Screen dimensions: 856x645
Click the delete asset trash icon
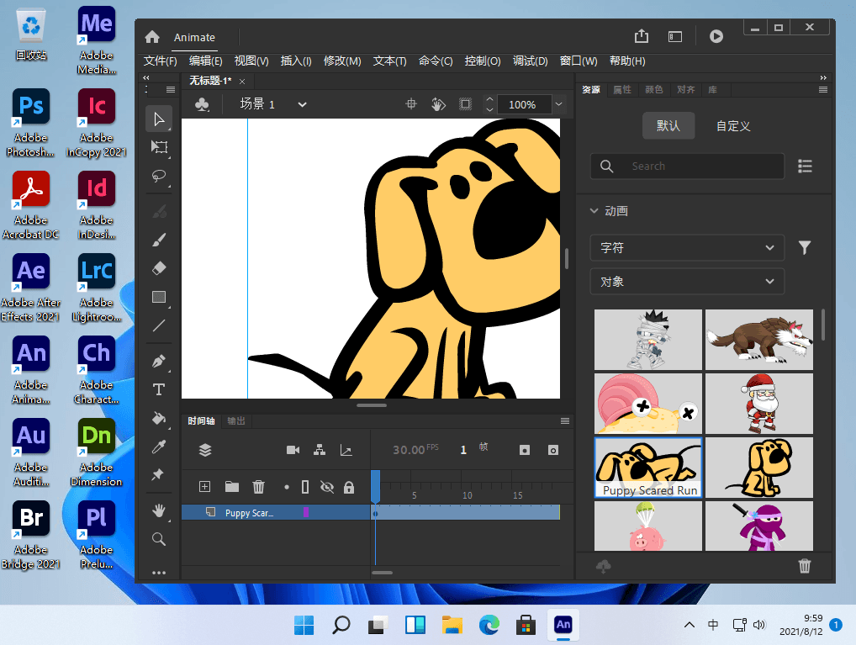click(x=805, y=566)
